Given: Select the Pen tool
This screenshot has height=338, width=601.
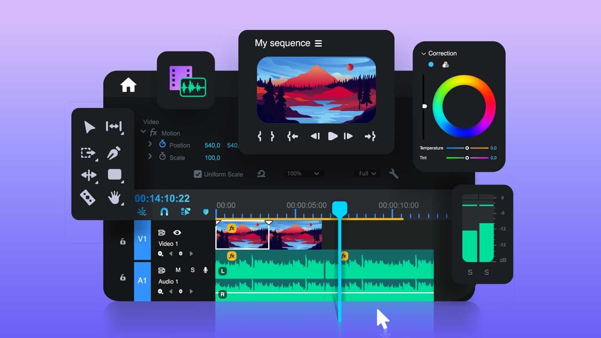Looking at the screenshot, I should pos(114,153).
